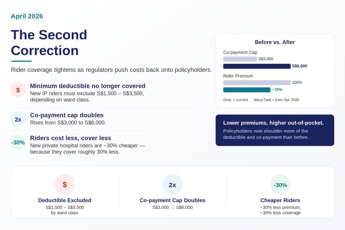Image resolution: width=345 pixels, height=230 pixels.
Task: Click the navy S$6,000 co-payment bar
Action: 257,66
